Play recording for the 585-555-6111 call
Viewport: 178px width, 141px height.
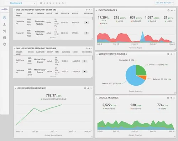[85, 61]
